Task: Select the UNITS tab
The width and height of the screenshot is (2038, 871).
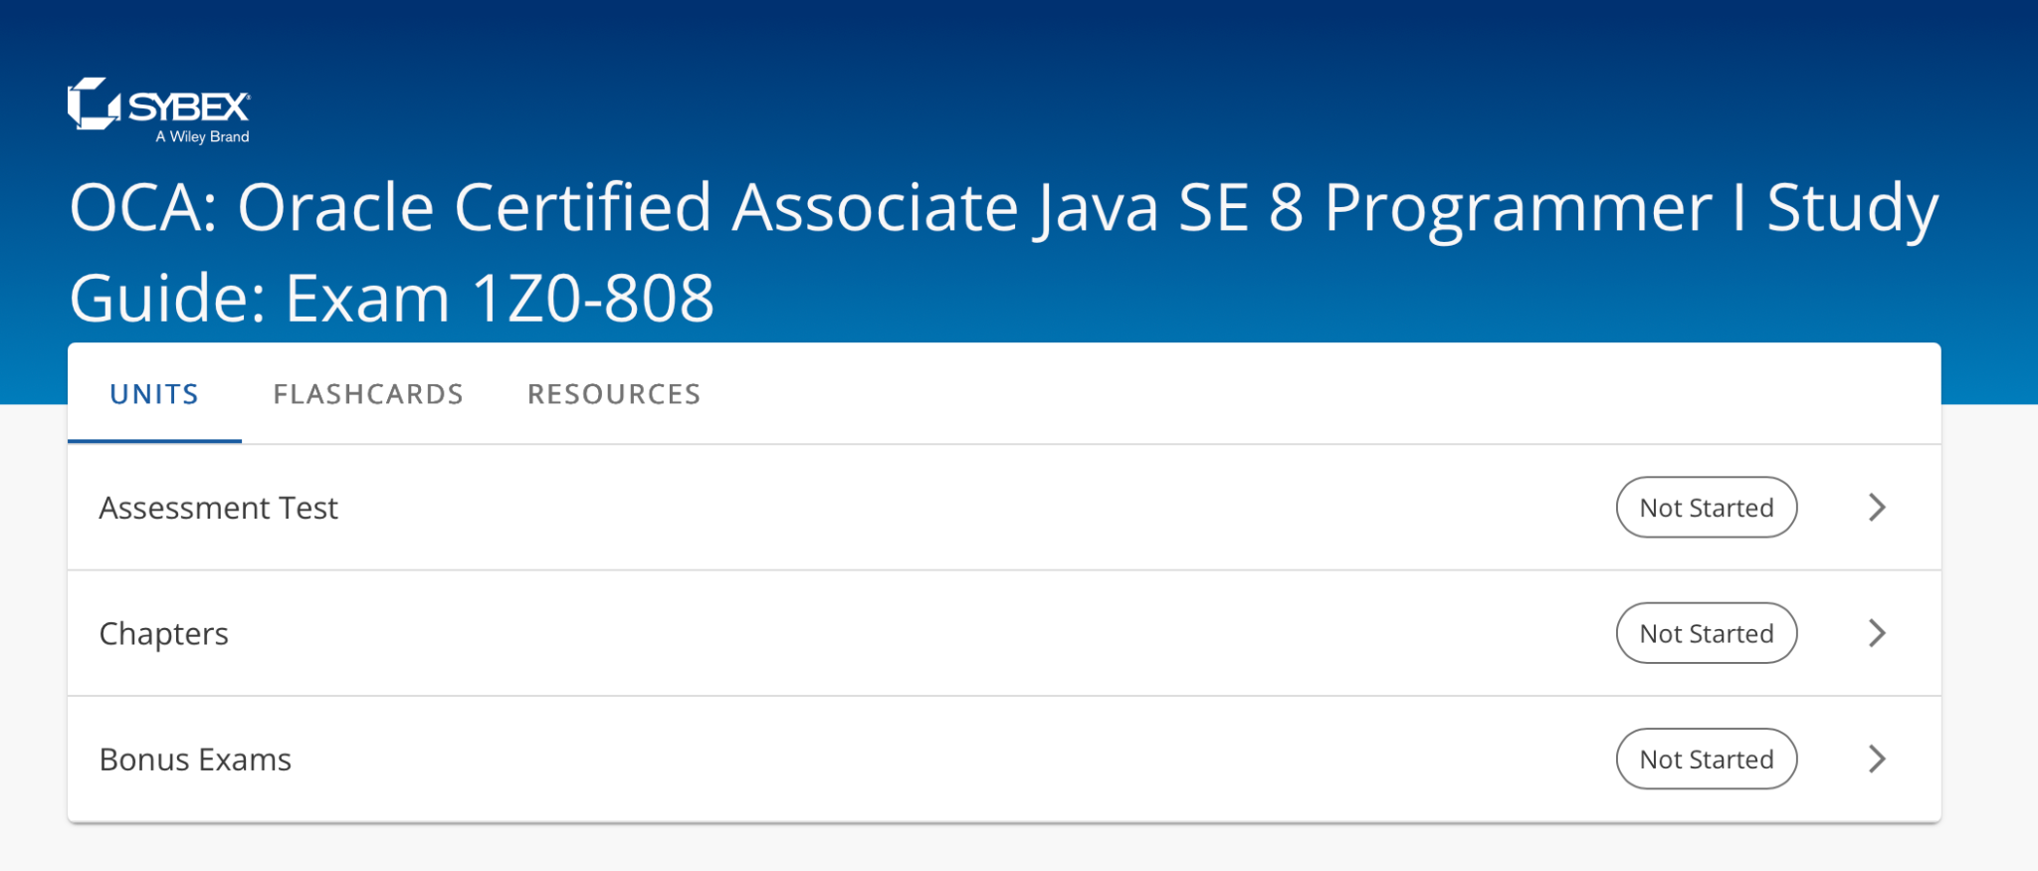Action: click(x=153, y=393)
